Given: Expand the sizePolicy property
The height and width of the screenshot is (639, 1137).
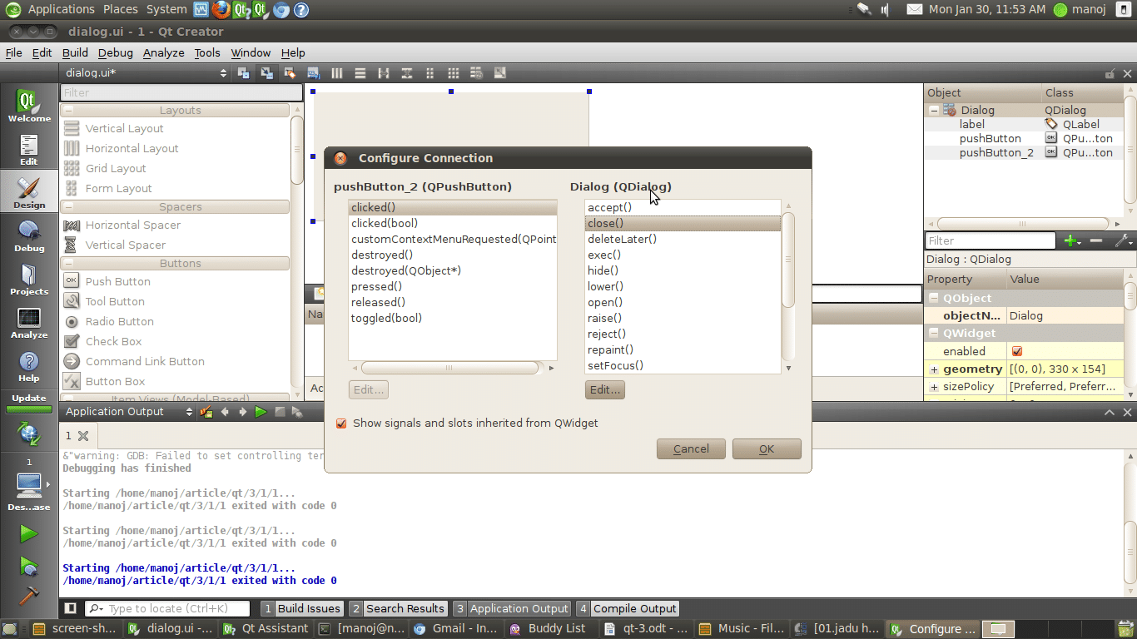Looking at the screenshot, I should 934,387.
